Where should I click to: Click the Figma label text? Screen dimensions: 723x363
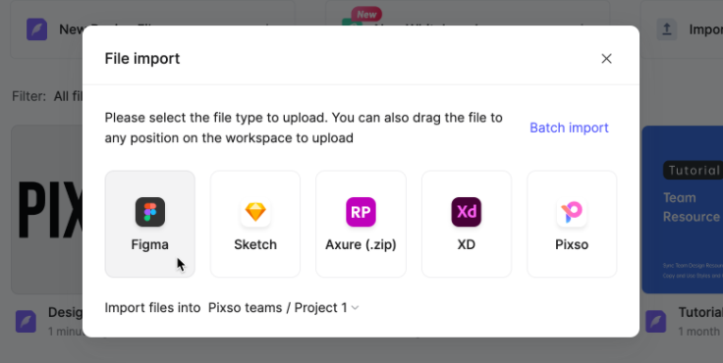click(150, 244)
